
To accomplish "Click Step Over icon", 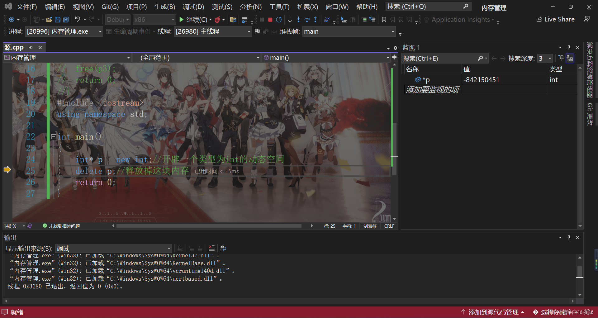I will (x=307, y=20).
